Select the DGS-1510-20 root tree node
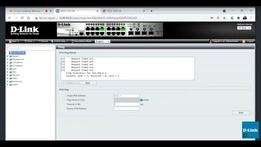261x147 pixels. tap(17, 53)
